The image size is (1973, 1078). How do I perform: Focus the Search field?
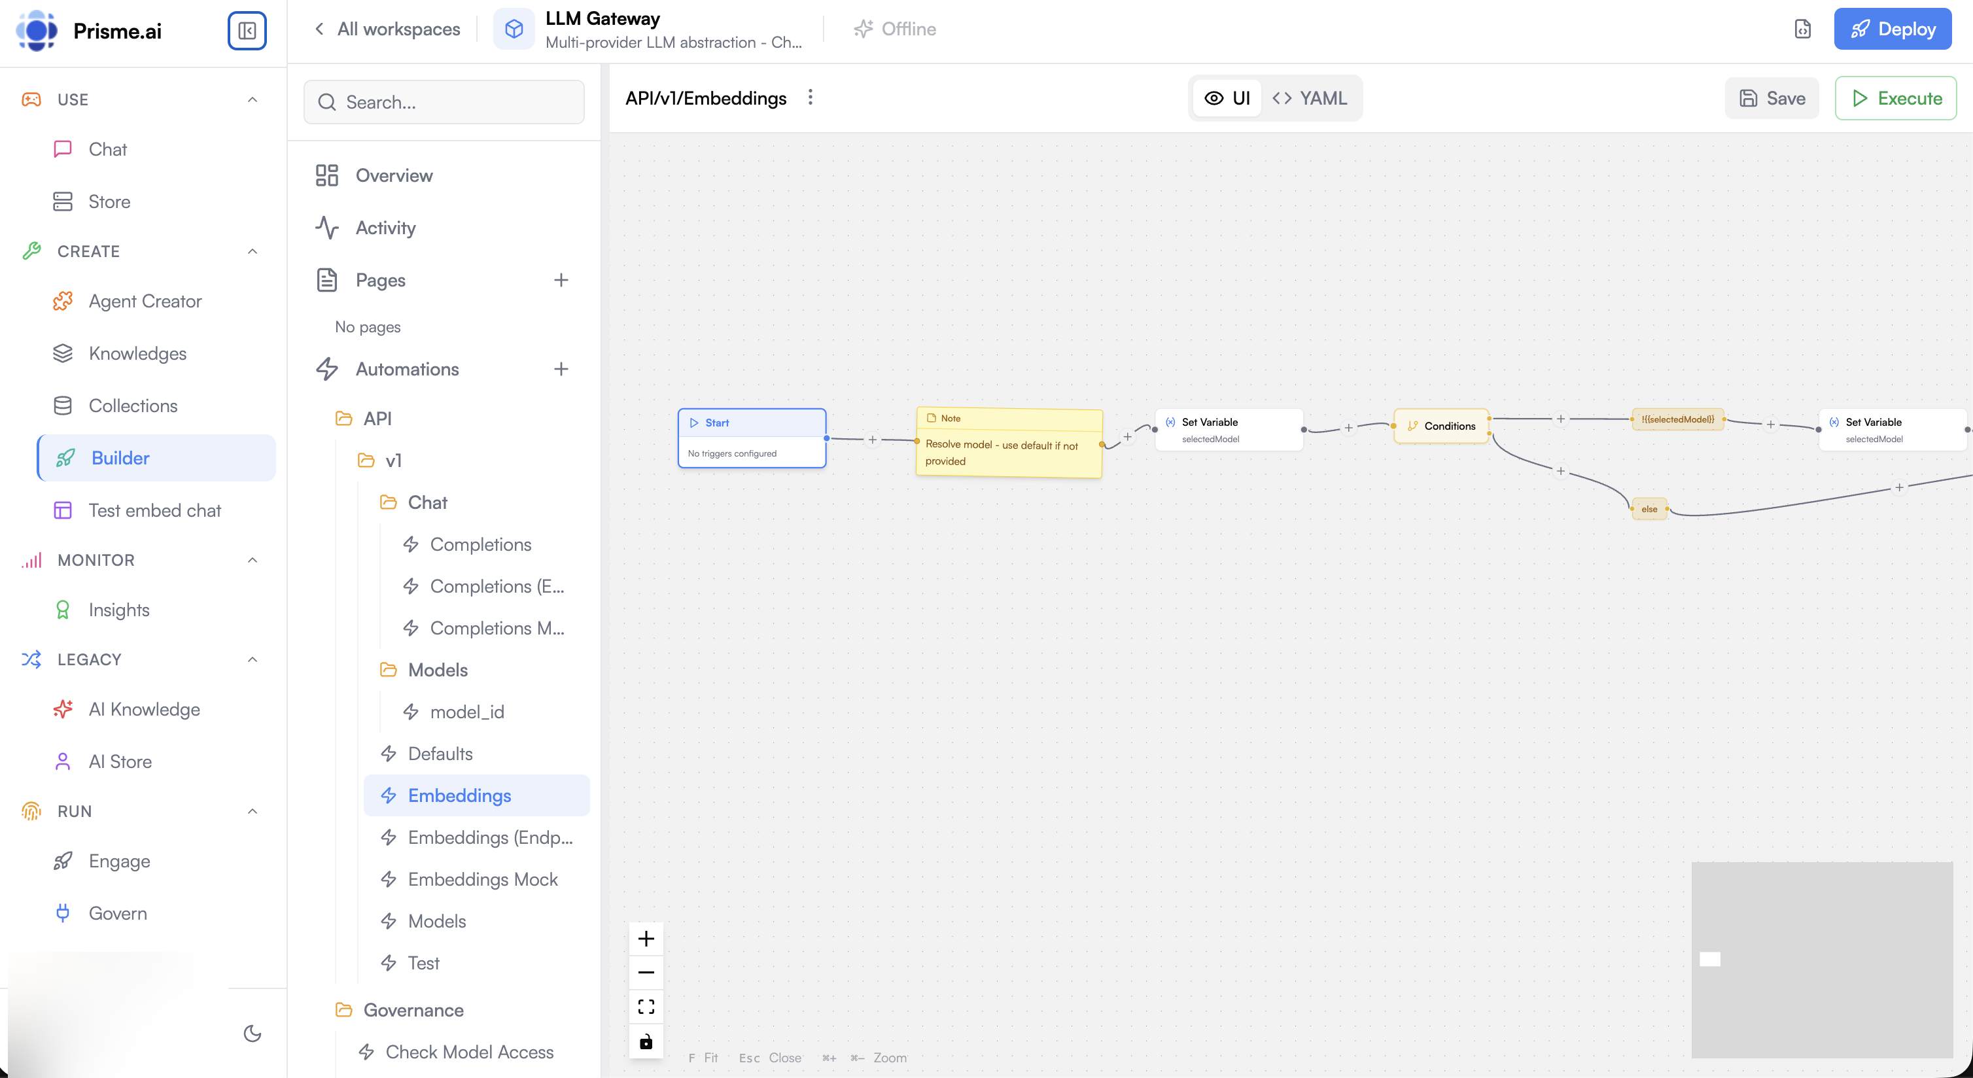pos(444,102)
